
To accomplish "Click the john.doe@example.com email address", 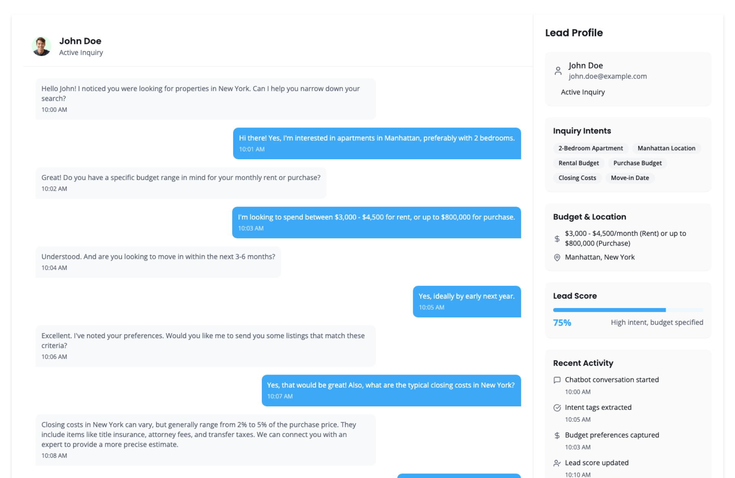I will click(608, 76).
